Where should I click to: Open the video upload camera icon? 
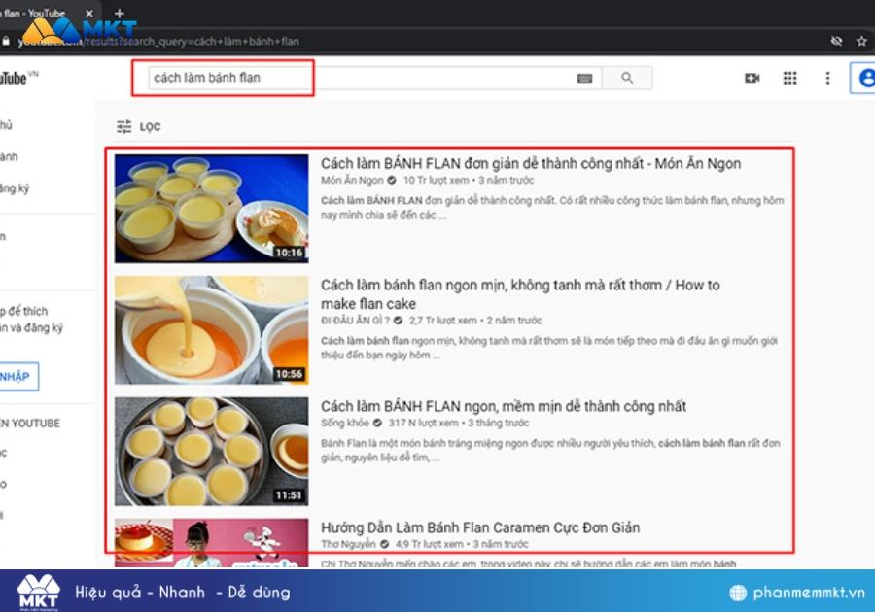(752, 79)
